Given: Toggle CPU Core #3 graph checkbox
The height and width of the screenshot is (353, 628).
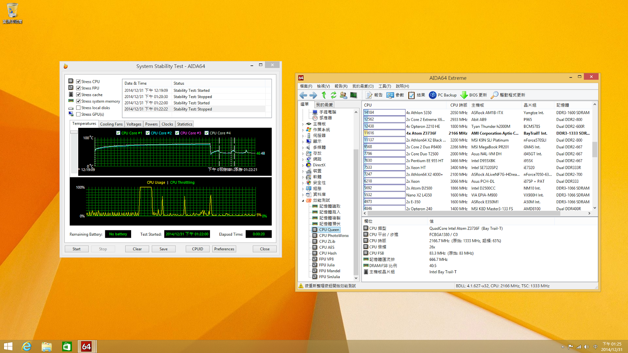Looking at the screenshot, I should pyautogui.click(x=177, y=133).
